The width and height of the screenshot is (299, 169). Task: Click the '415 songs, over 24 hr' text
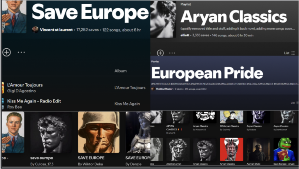pos(196,89)
